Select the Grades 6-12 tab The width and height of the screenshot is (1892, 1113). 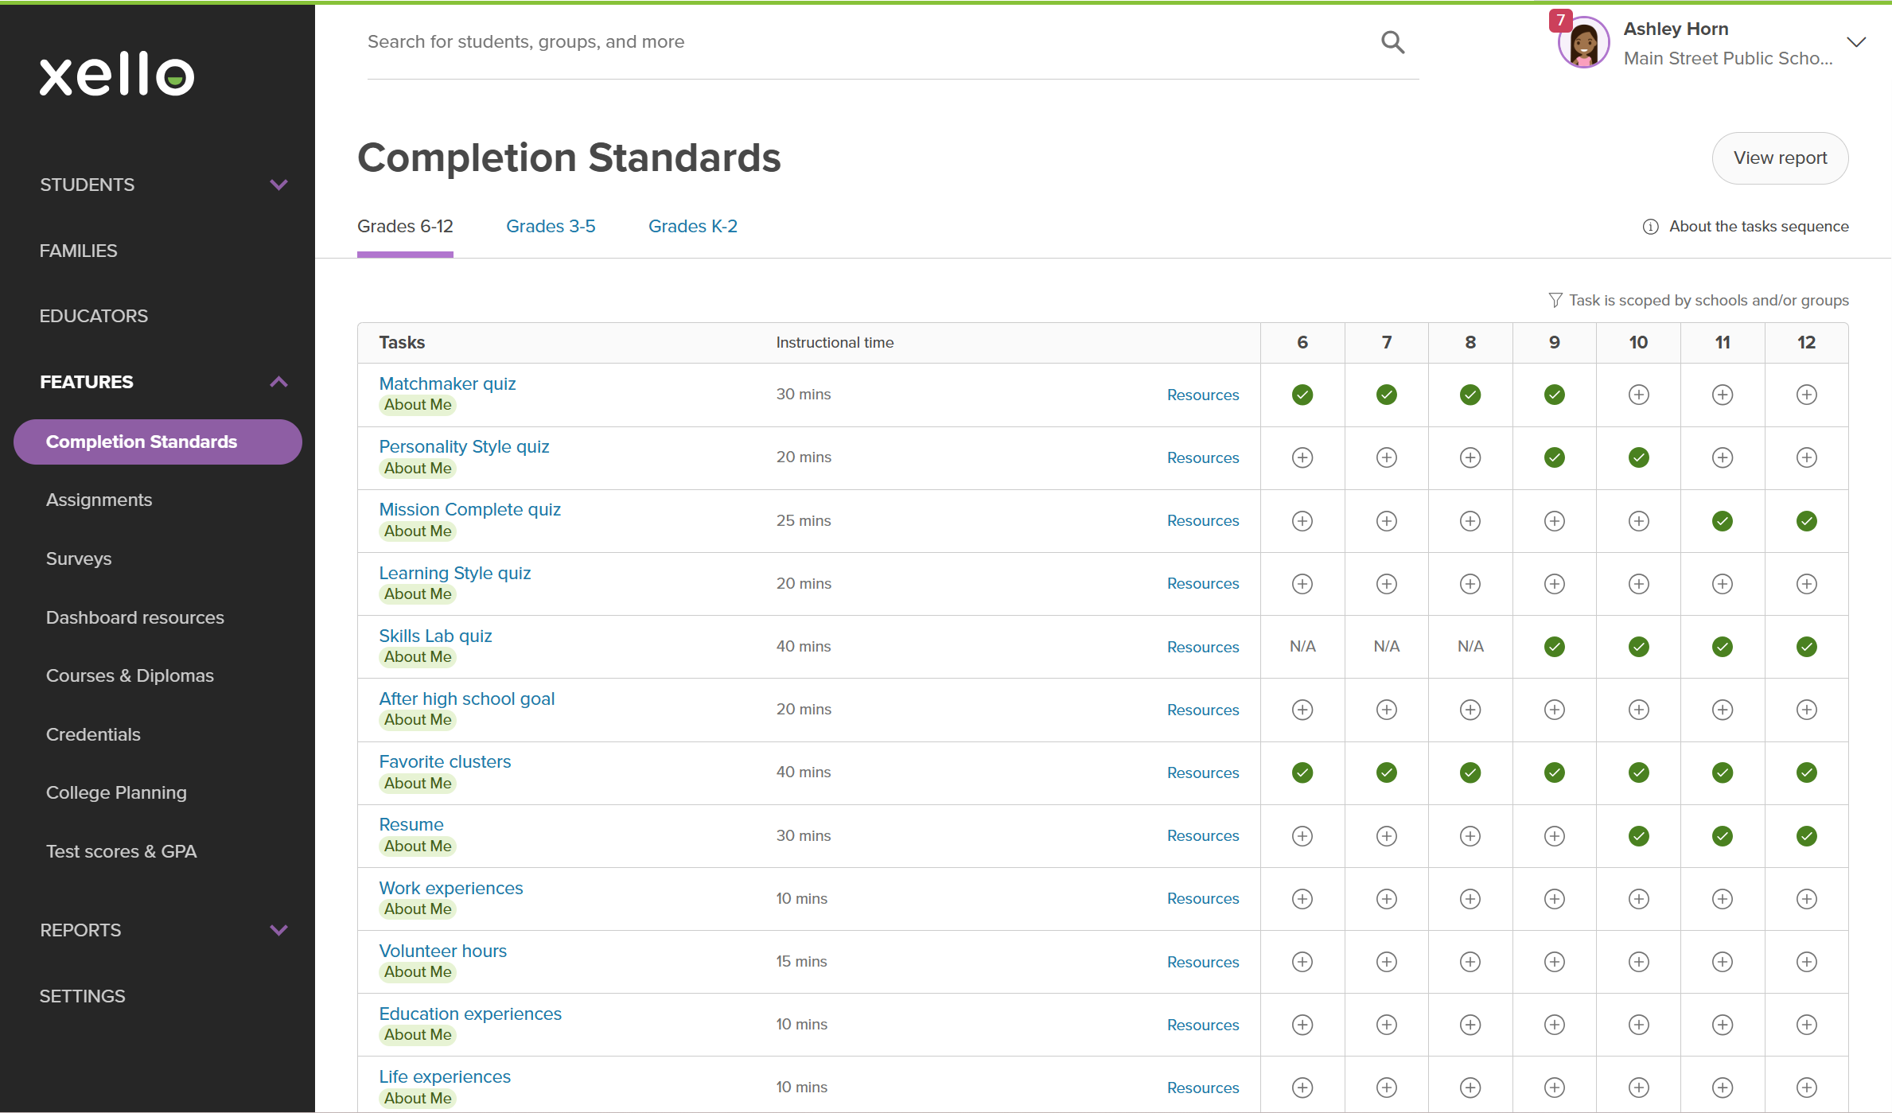[x=405, y=227]
